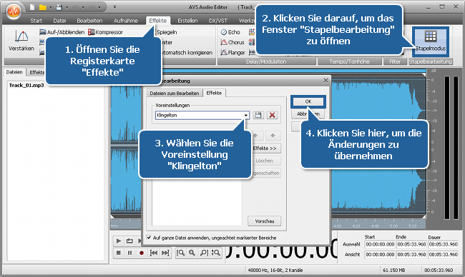Save preset with floppy disk icon
This screenshot has height=277, width=465.
click(x=258, y=115)
